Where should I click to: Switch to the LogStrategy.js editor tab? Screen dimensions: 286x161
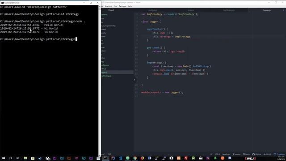coord(229,10)
